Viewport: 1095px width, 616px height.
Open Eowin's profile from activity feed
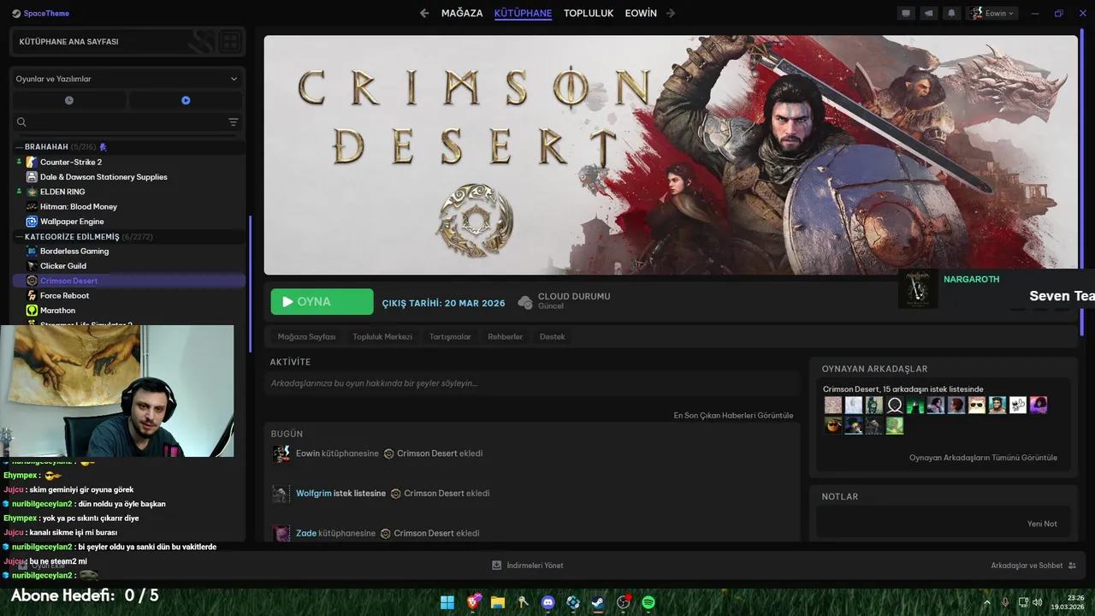click(307, 453)
